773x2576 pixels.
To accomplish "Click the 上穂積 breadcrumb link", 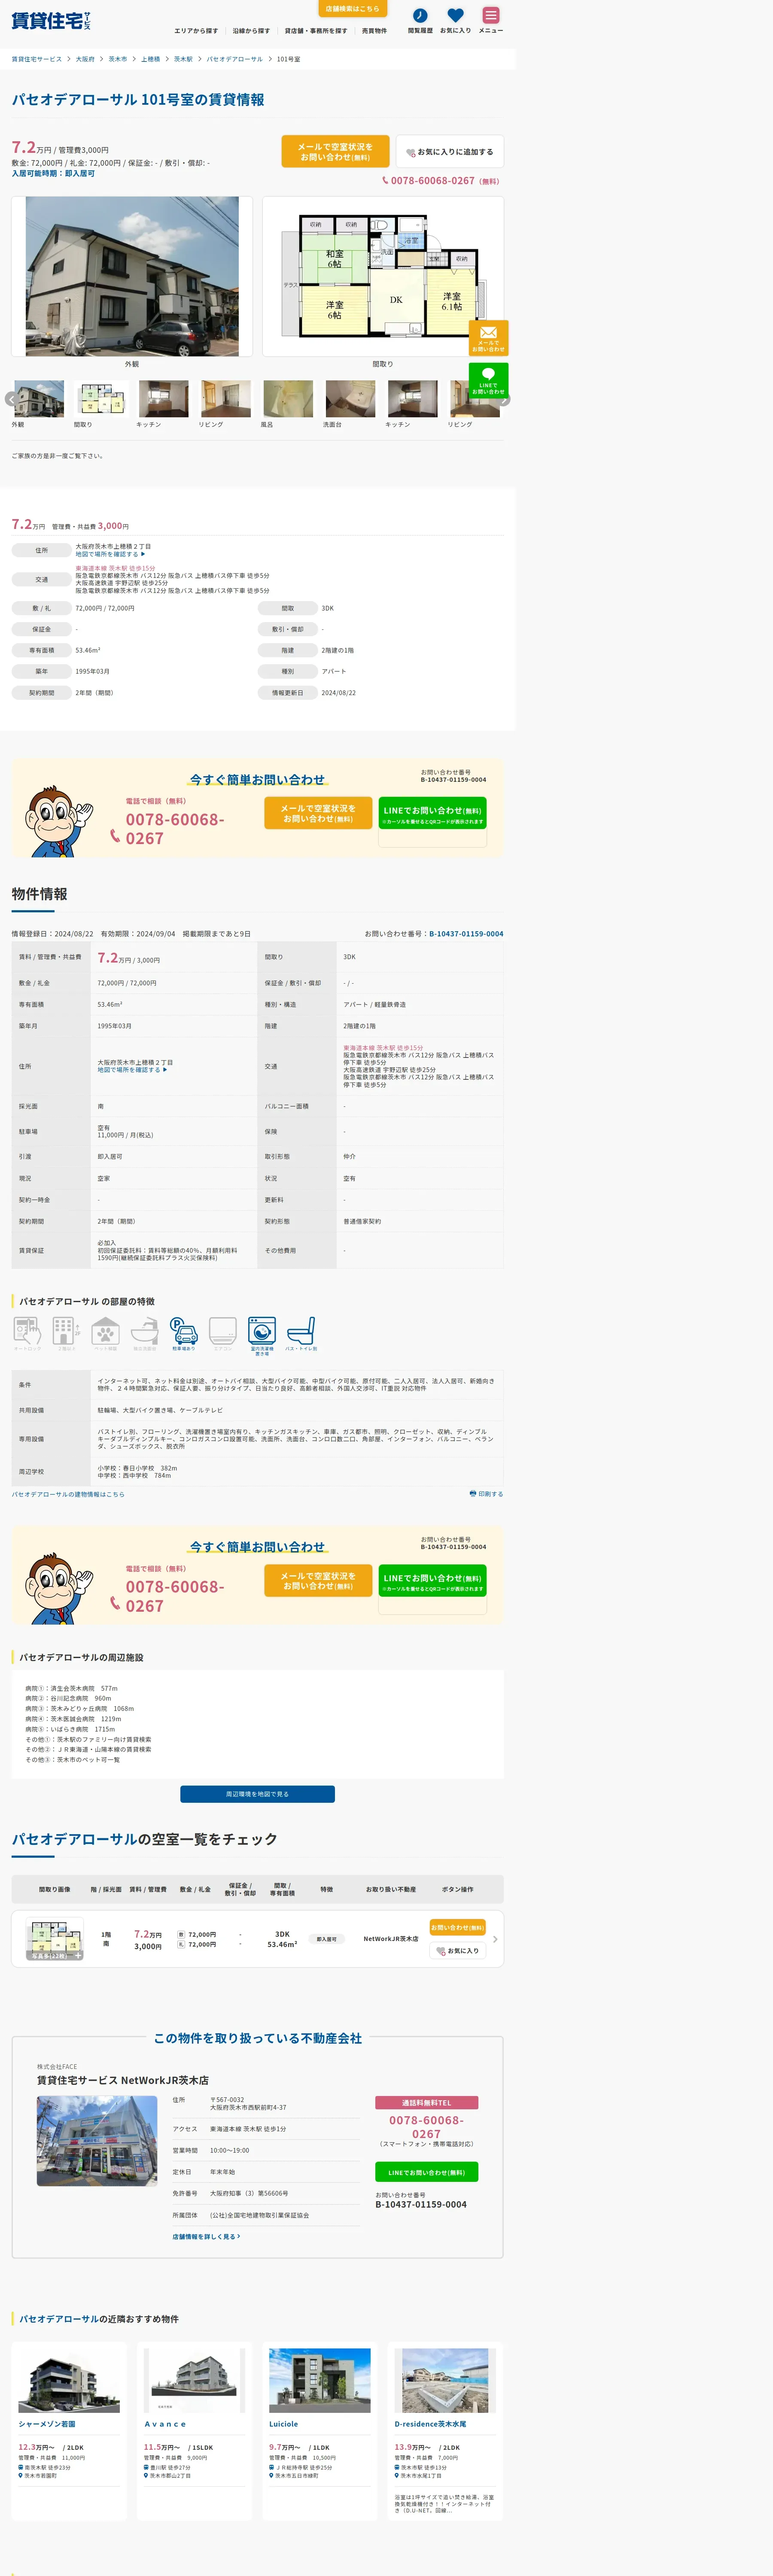I will pyautogui.click(x=151, y=59).
